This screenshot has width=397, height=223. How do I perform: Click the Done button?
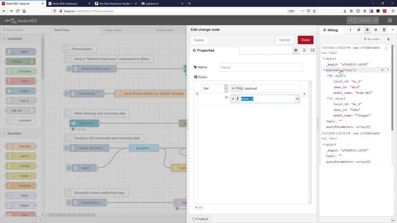[305, 40]
